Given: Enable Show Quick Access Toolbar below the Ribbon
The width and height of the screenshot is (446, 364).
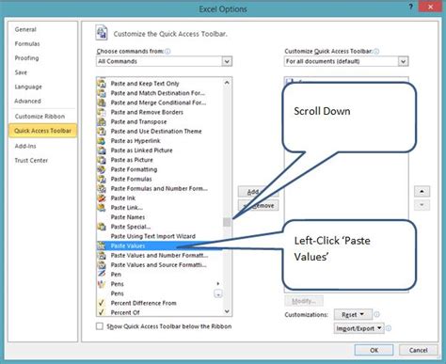Looking at the screenshot, I should pos(100,326).
